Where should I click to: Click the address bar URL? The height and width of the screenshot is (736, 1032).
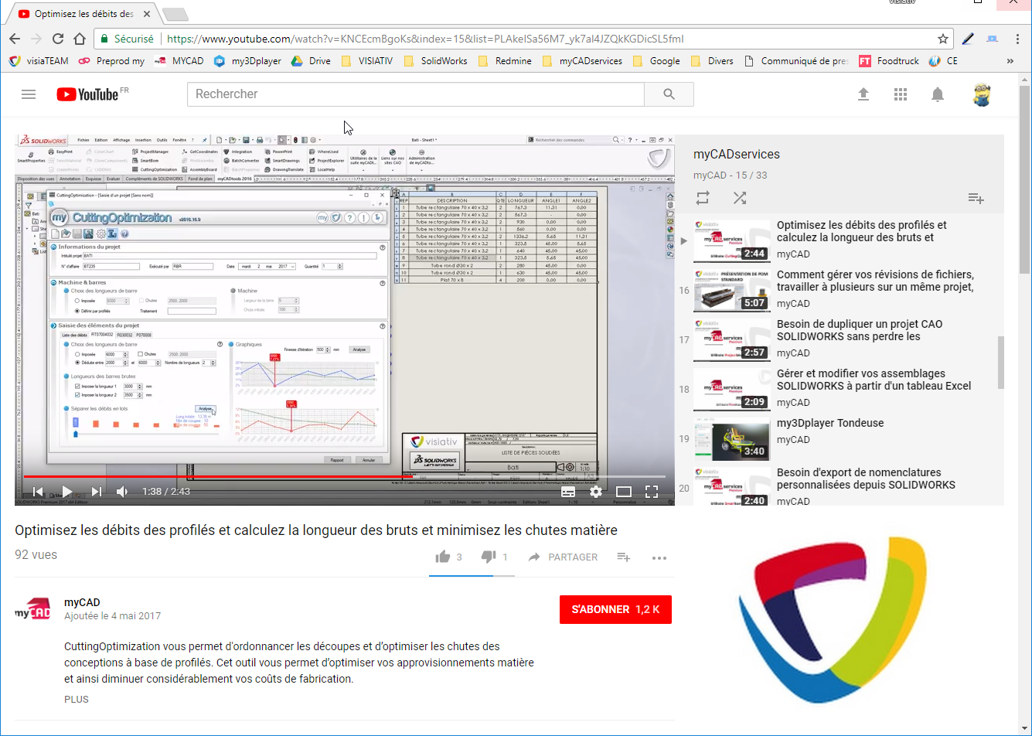click(425, 39)
